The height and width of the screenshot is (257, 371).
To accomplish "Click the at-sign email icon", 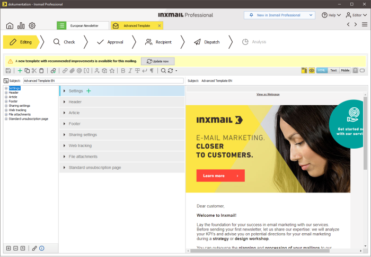I will click(x=79, y=70).
